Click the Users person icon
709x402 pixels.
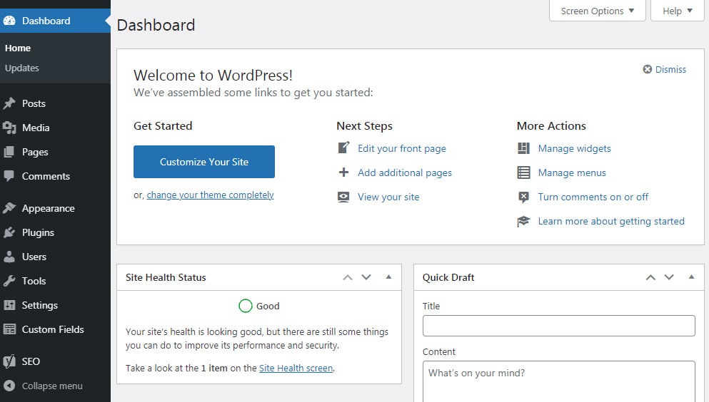[x=9, y=257]
